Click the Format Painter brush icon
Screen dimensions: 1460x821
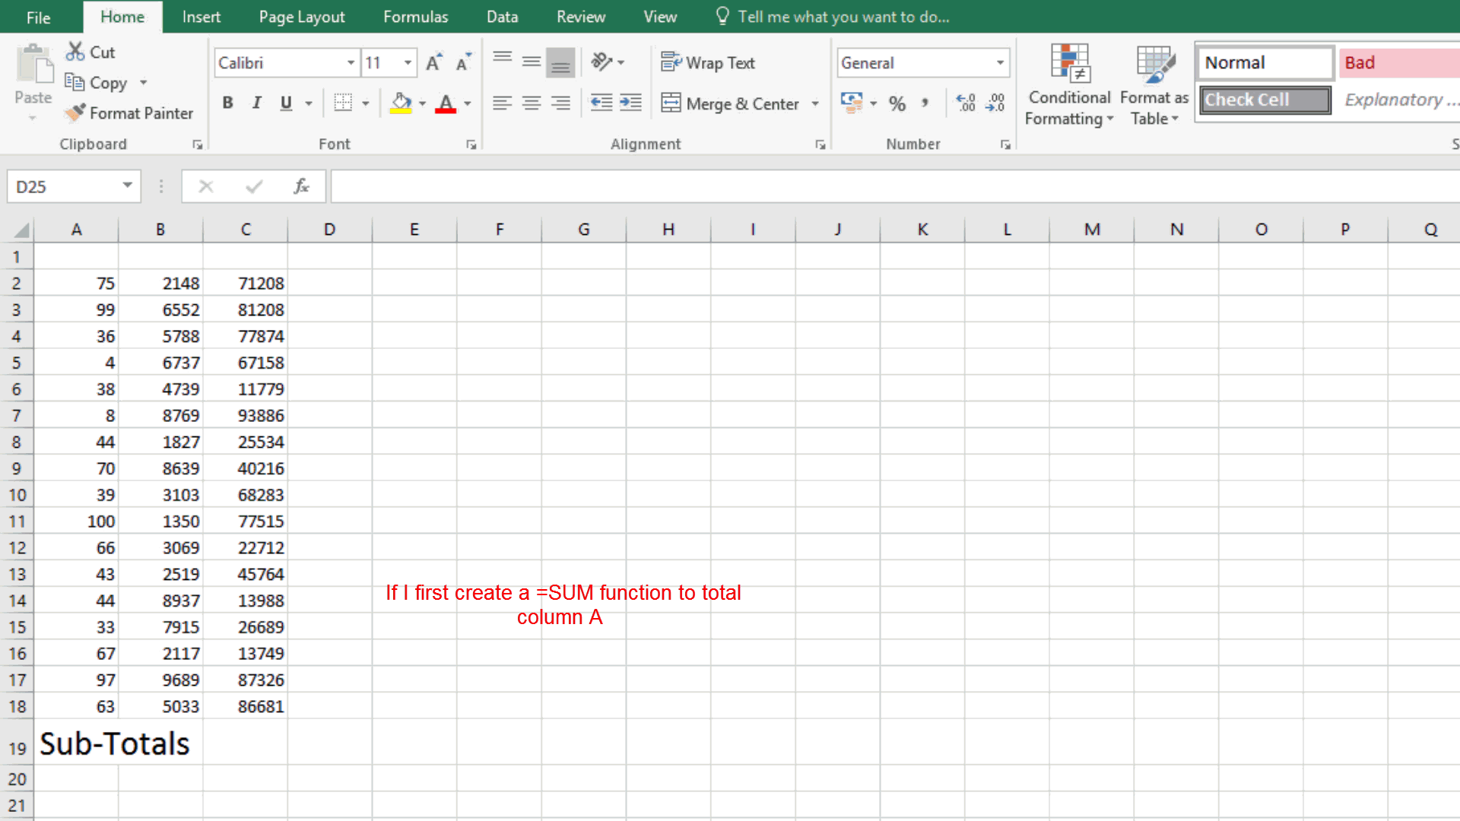(75, 113)
